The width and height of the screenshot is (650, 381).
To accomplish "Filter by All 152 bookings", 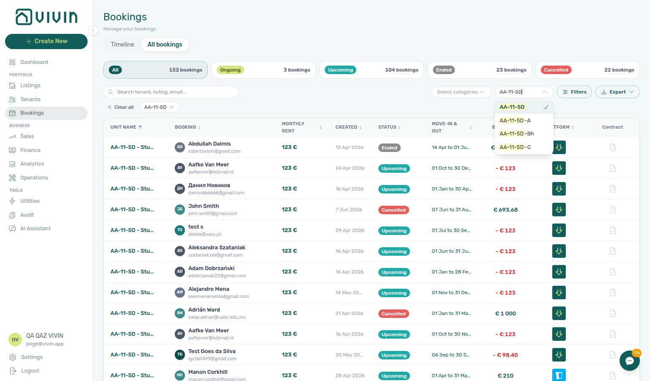I will [155, 70].
